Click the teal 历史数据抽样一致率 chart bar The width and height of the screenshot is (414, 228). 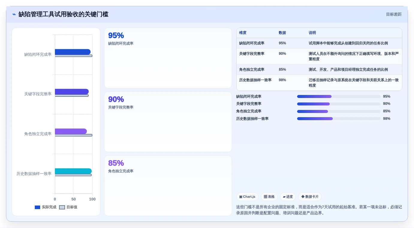pos(73,171)
